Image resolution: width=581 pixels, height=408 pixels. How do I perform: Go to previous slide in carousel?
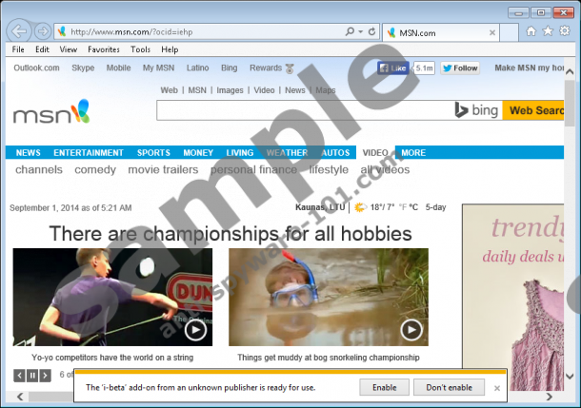pyautogui.click(x=19, y=376)
